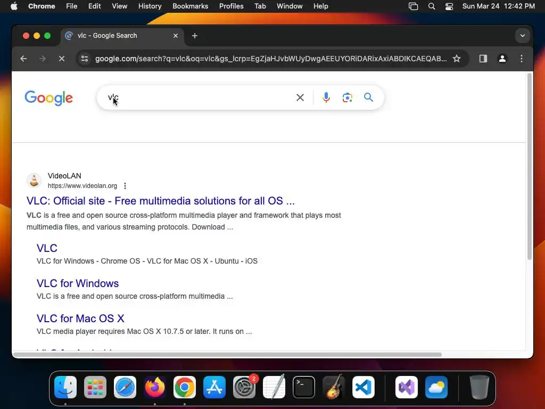Open the Chrome menu in menu bar
Screen dimensions: 545x409
[x=42, y=6]
